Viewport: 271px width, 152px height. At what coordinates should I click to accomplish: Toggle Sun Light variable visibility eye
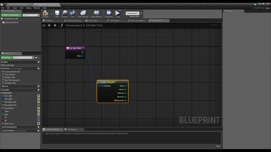[x=39, y=96]
